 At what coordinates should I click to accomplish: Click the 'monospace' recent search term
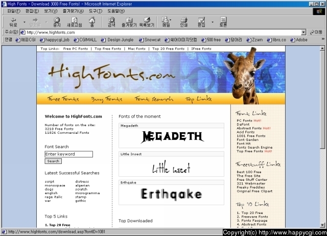pos(55,185)
